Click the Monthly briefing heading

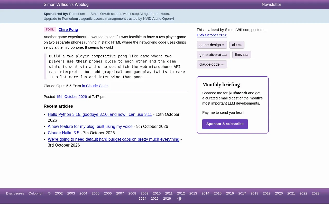coord(221,85)
